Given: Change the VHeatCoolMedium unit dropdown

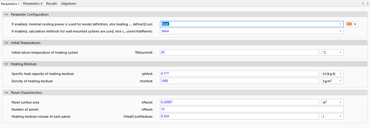Looking at the screenshot, I should tap(332, 116).
